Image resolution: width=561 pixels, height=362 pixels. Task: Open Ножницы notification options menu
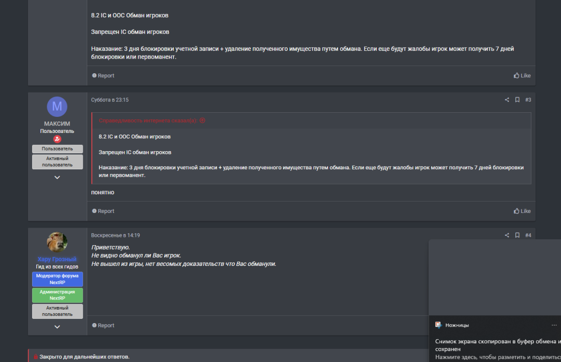point(554,325)
